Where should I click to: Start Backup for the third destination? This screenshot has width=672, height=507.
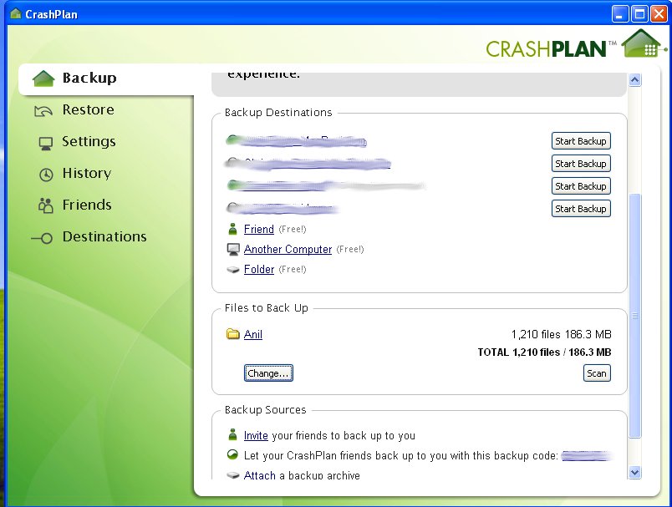(581, 186)
